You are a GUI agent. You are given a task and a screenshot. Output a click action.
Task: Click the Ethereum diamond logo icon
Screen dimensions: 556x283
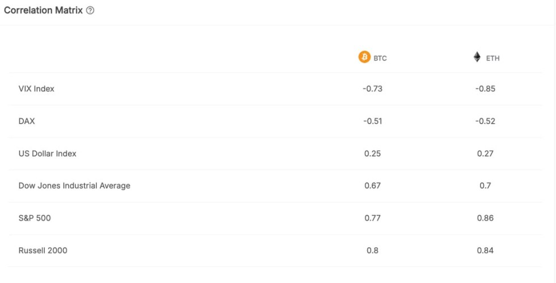[477, 57]
